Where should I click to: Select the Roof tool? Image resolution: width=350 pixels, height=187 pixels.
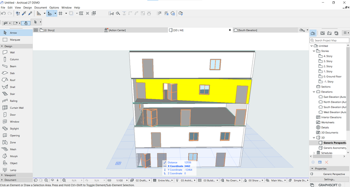(x=13, y=80)
